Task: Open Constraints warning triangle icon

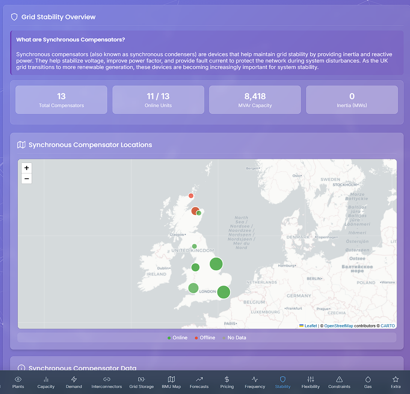Action: (339, 379)
